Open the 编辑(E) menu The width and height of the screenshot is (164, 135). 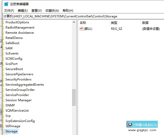(23, 10)
